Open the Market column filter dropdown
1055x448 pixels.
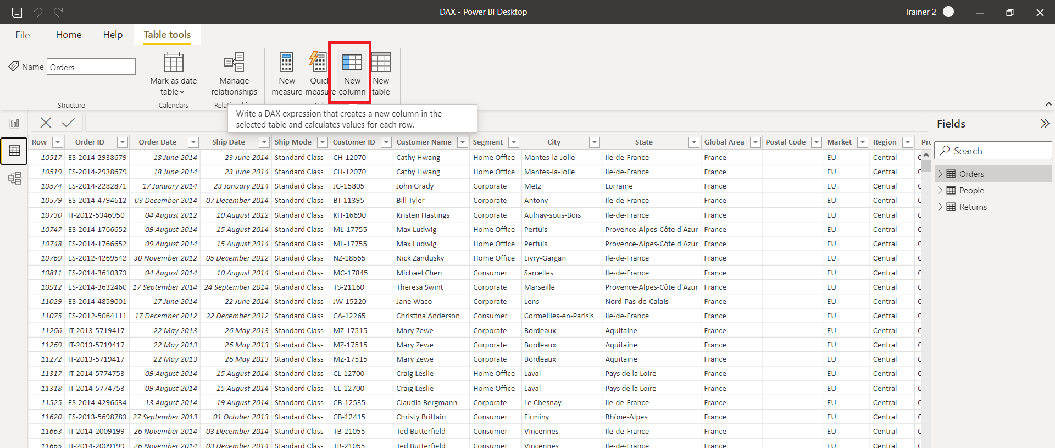863,142
